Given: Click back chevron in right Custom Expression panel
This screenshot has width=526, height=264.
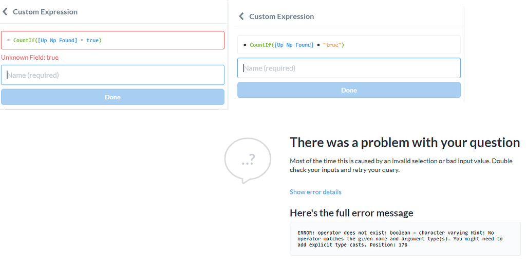Looking at the screenshot, I should pos(241,16).
